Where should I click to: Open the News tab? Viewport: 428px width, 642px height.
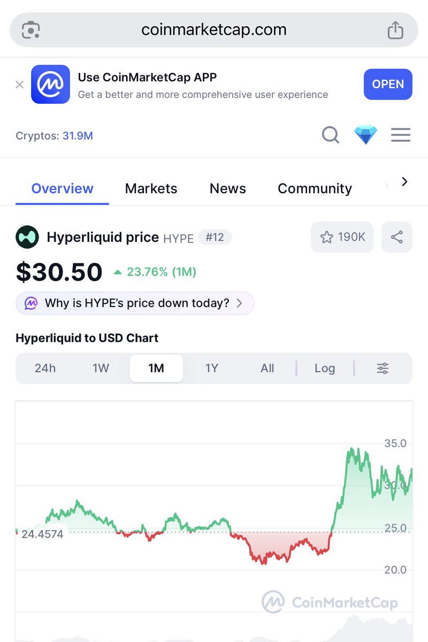pos(228,188)
